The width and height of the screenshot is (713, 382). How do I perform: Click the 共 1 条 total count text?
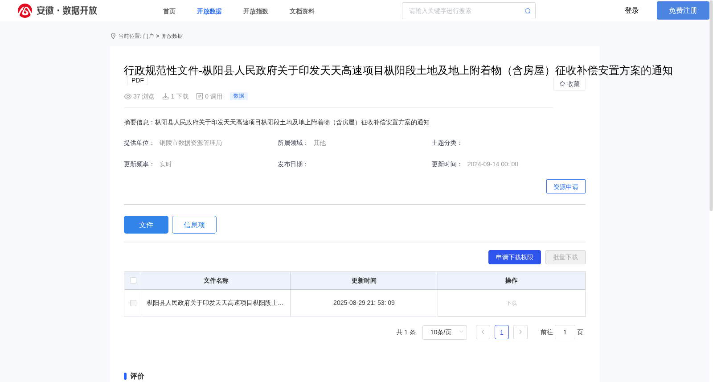[406, 332]
